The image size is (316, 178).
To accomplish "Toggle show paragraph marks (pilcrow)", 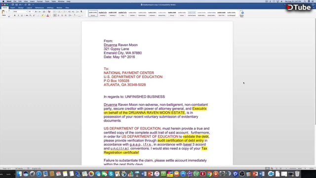I will pos(81,11).
